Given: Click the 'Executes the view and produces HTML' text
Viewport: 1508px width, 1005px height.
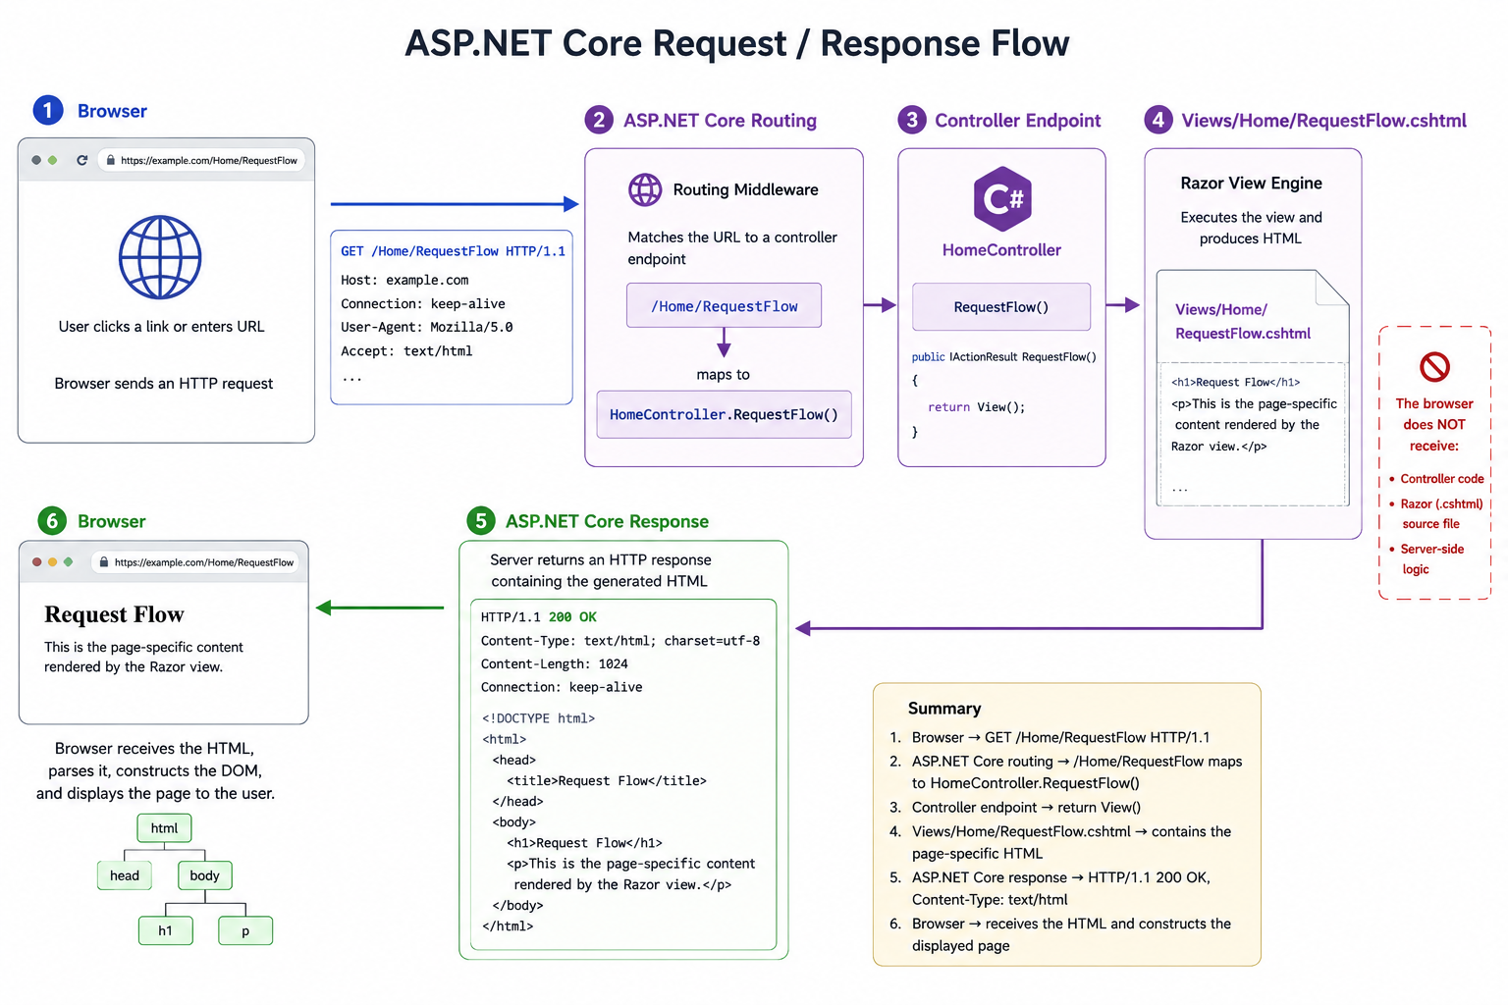Looking at the screenshot, I should click(1252, 228).
